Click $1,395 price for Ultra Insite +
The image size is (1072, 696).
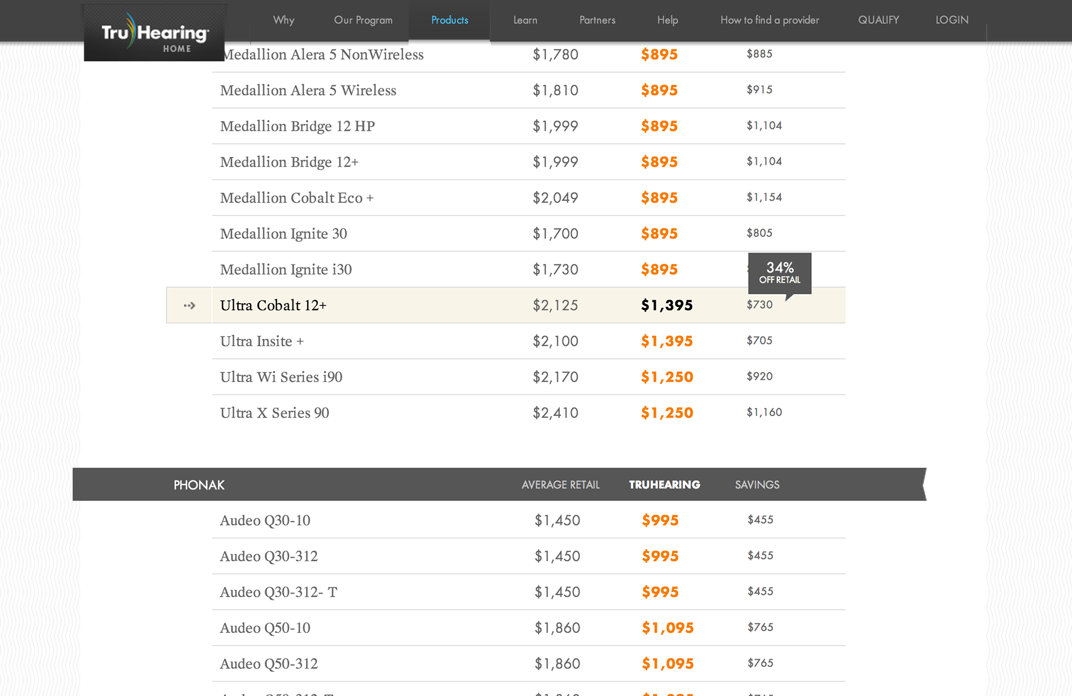667,341
